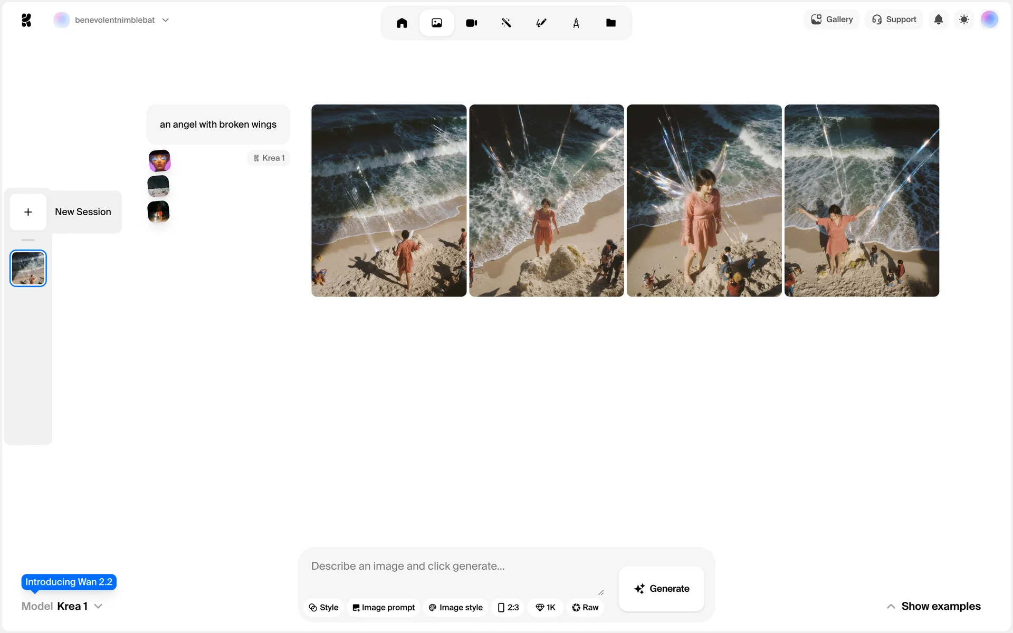Click the Krea logo icon
The image size is (1013, 633).
pyautogui.click(x=26, y=20)
